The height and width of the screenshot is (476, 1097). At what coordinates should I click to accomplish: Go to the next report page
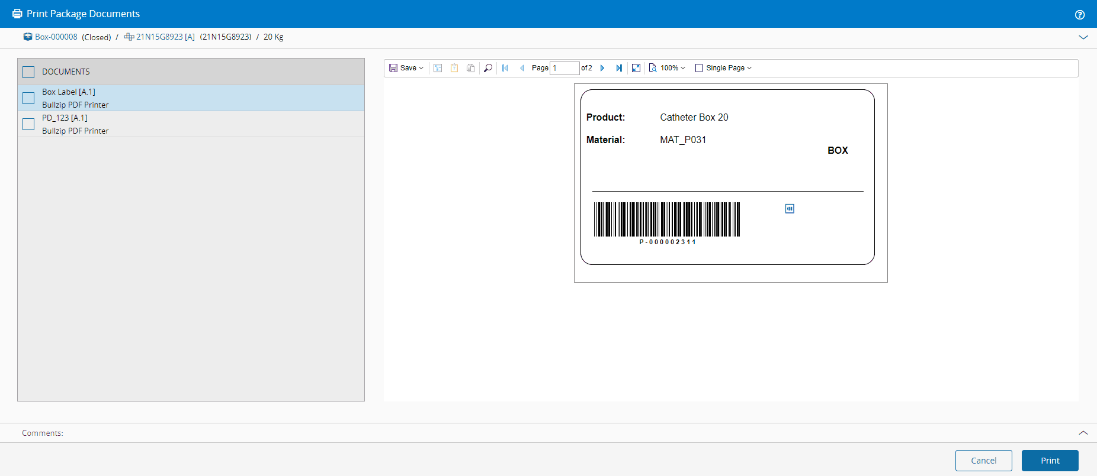pyautogui.click(x=602, y=68)
